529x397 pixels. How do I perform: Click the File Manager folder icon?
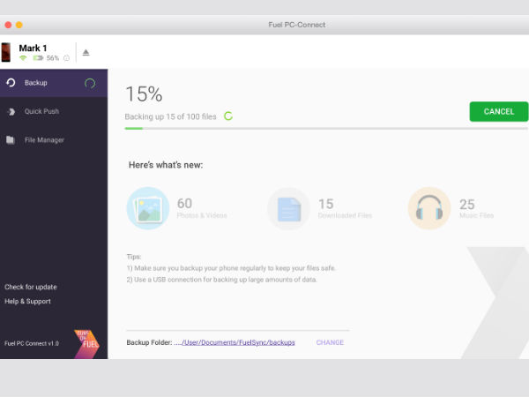click(11, 139)
